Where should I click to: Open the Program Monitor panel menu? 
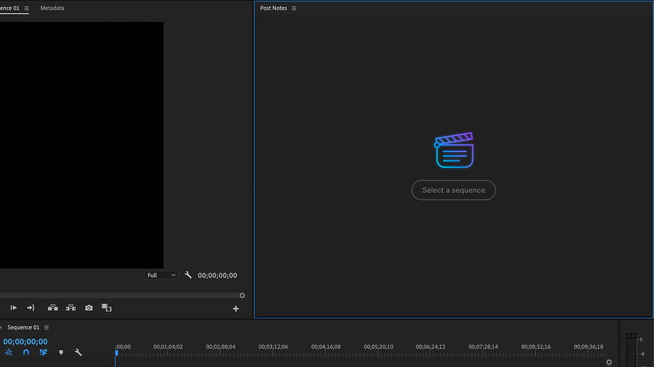[x=26, y=8]
